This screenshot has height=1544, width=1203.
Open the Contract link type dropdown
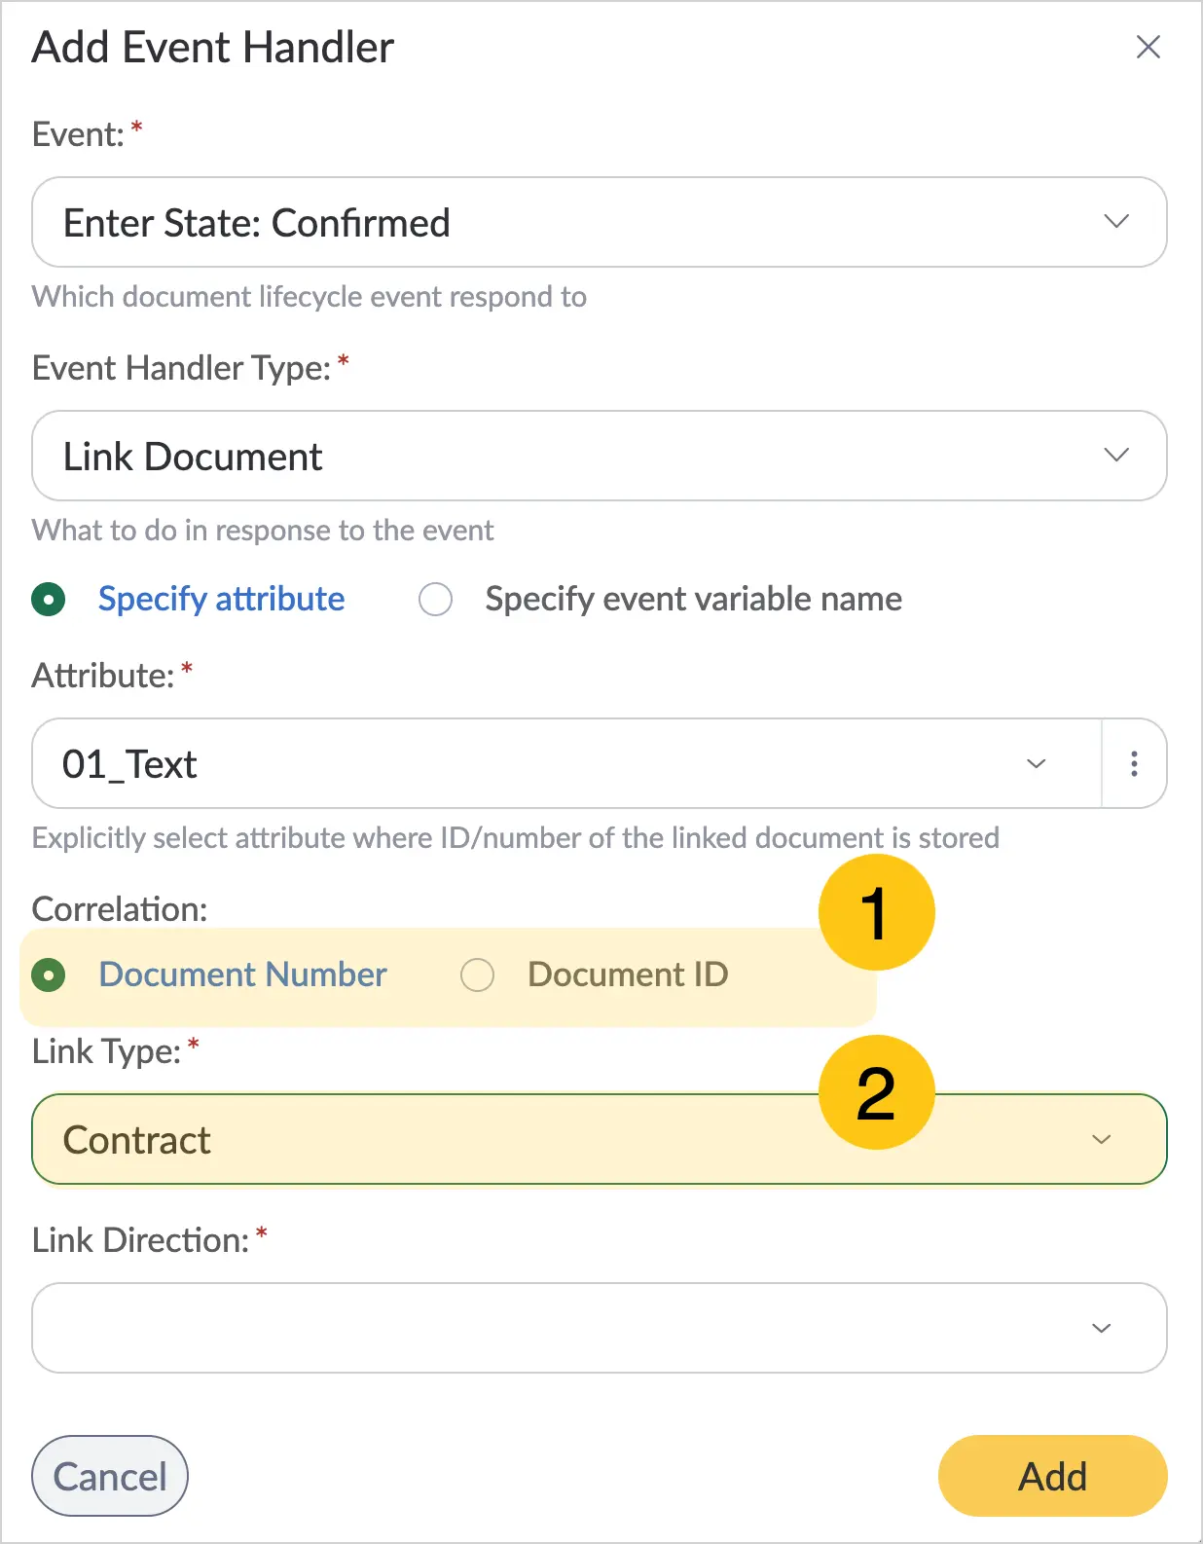pyautogui.click(x=600, y=1139)
